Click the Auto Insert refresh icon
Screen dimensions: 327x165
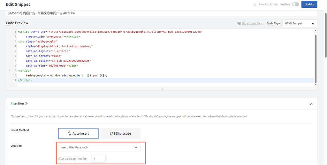69,133
